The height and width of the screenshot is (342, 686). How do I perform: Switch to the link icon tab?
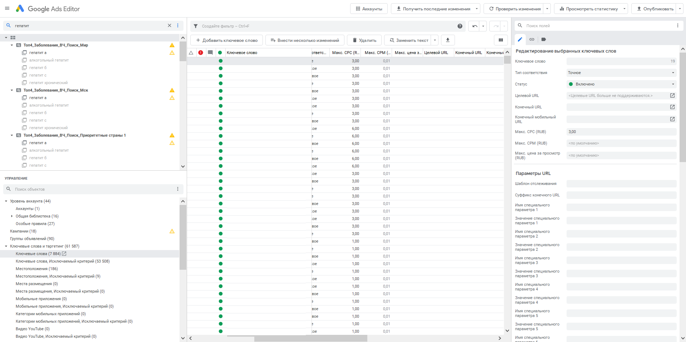point(532,39)
